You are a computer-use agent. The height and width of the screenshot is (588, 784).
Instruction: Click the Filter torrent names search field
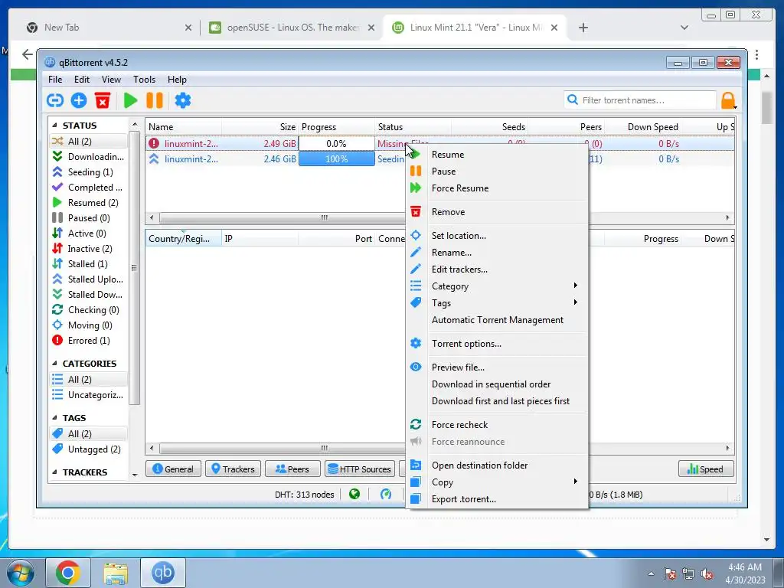[x=640, y=100]
